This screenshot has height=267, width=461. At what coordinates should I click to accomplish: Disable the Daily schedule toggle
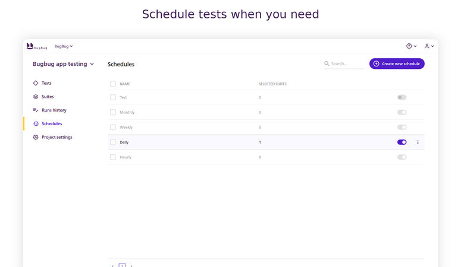pos(402,142)
